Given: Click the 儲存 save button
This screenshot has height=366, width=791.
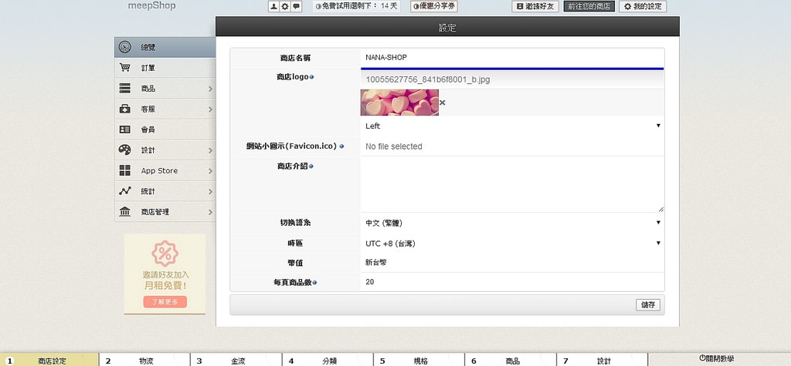Looking at the screenshot, I should coord(647,304).
